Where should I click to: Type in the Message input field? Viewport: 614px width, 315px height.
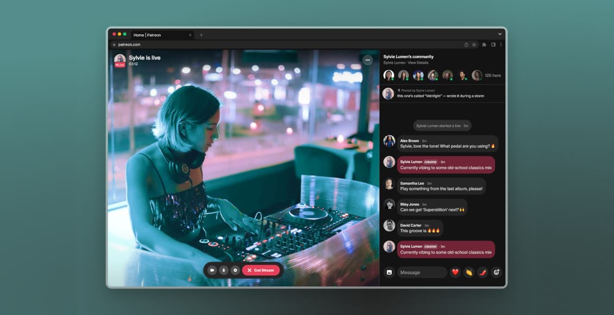[422, 272]
